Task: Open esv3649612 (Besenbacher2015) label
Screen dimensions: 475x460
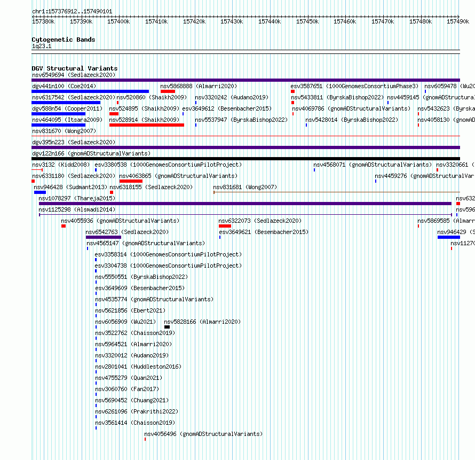Action: pyautogui.click(x=227, y=108)
